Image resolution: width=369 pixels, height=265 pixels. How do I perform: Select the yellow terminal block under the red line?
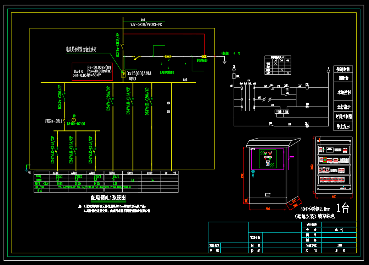pos(204,56)
